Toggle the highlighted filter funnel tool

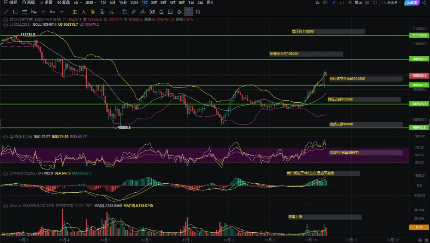(x=189, y=12)
